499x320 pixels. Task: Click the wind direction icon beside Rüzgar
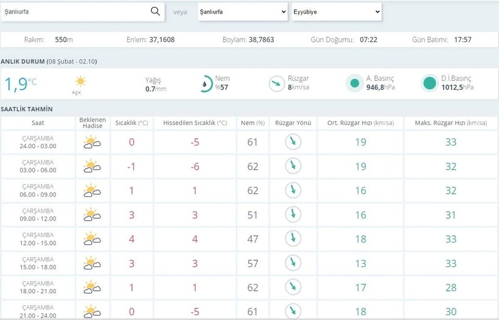click(x=277, y=84)
